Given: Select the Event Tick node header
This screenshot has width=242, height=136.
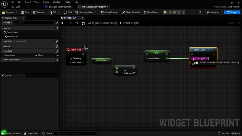Looking at the screenshot, I should [75, 49].
